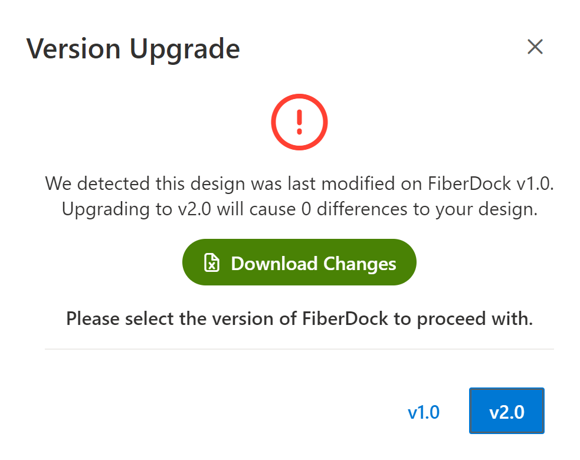
Task: Choose v1.0 to keep the current version
Action: pos(424,411)
